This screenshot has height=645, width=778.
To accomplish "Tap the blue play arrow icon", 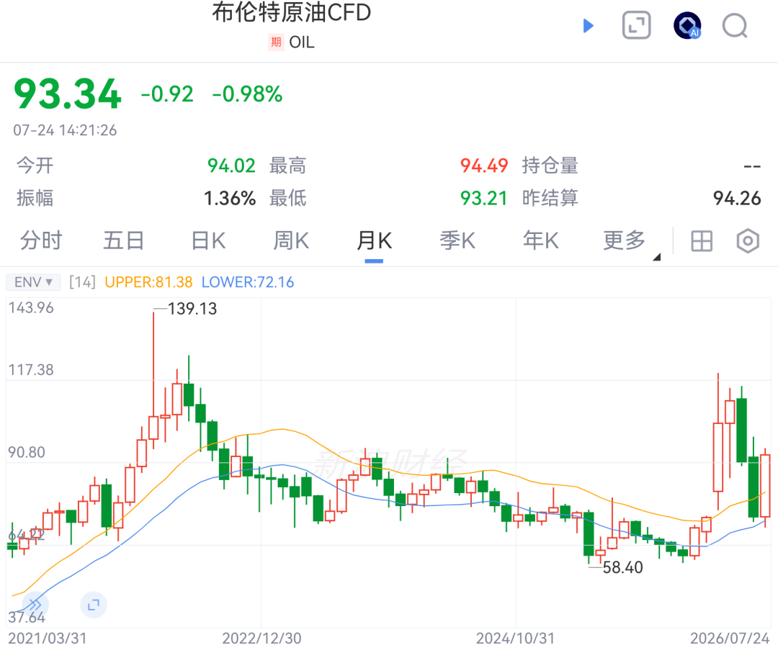I will (x=588, y=26).
